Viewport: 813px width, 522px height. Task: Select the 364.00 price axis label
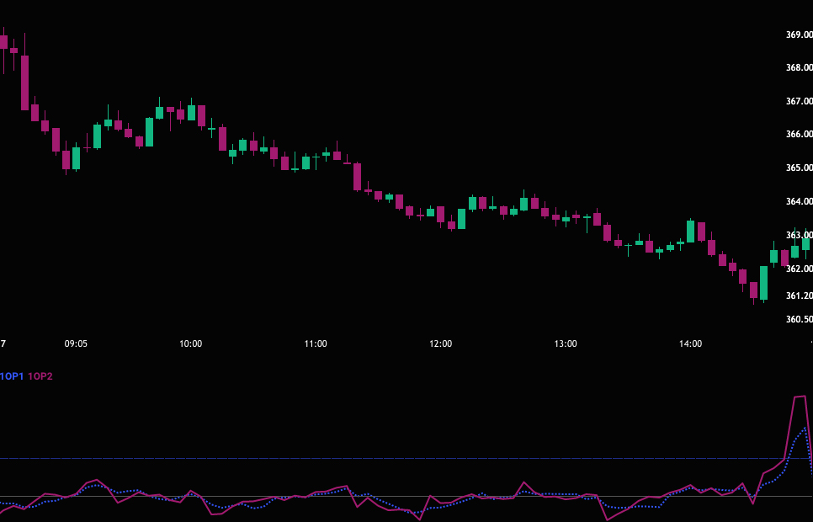800,201
